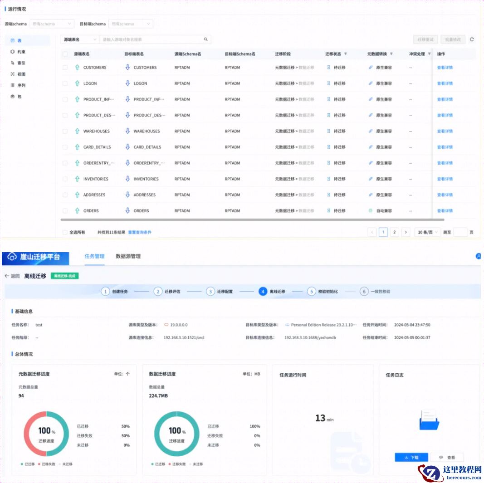This screenshot has height=483, width=484.
Task: Open the 10 条/页 page size dropdown
Action: pos(427,232)
